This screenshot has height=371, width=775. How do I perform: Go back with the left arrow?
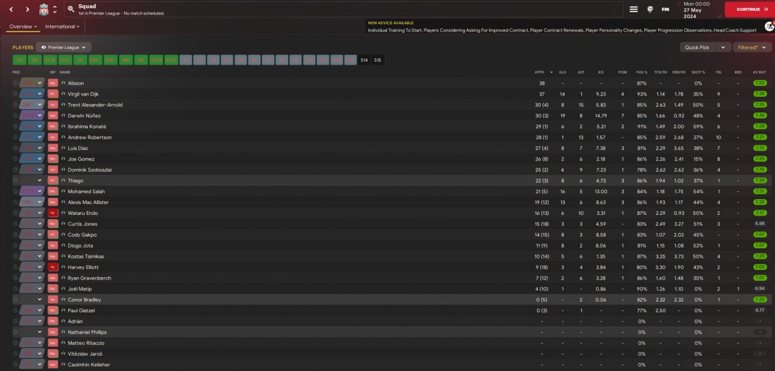click(10, 9)
